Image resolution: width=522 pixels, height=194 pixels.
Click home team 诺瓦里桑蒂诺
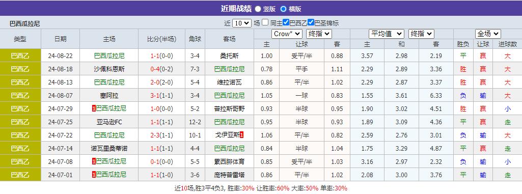[x=109, y=148]
